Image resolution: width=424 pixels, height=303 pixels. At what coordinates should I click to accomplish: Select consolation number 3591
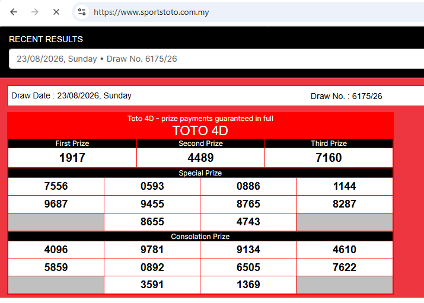(152, 285)
